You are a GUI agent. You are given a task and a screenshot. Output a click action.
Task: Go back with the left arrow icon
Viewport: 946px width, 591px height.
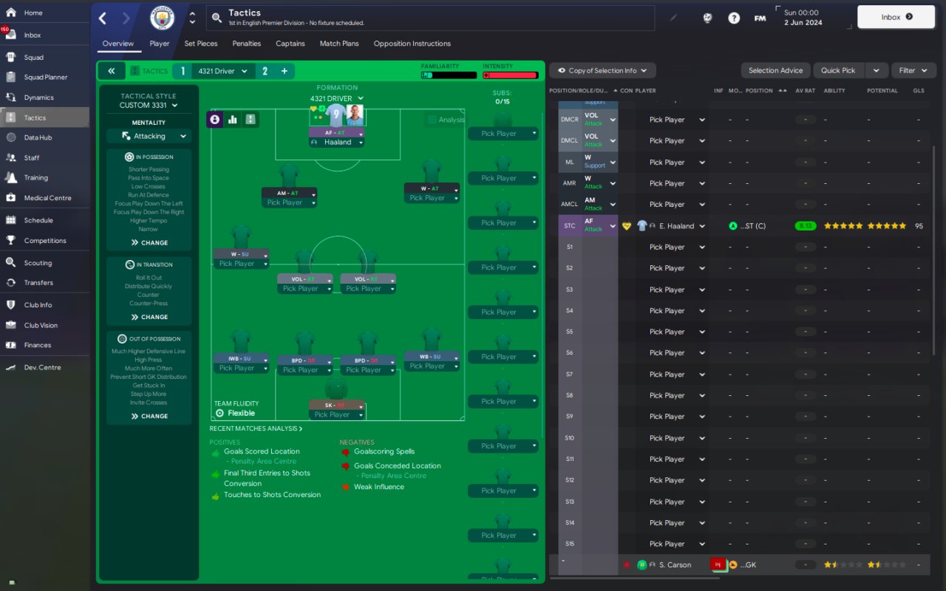[x=103, y=18]
